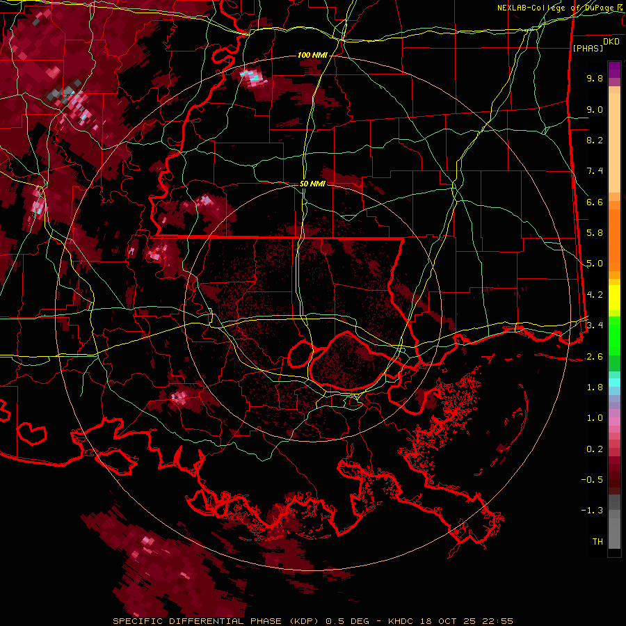Click the 50 NMI range ring label
The height and width of the screenshot is (626, 626).
[312, 184]
